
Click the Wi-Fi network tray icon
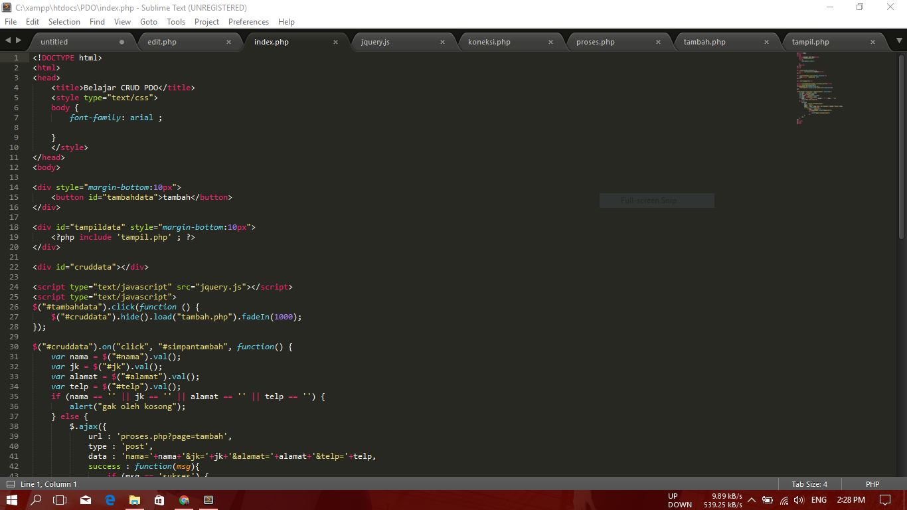pos(783,501)
